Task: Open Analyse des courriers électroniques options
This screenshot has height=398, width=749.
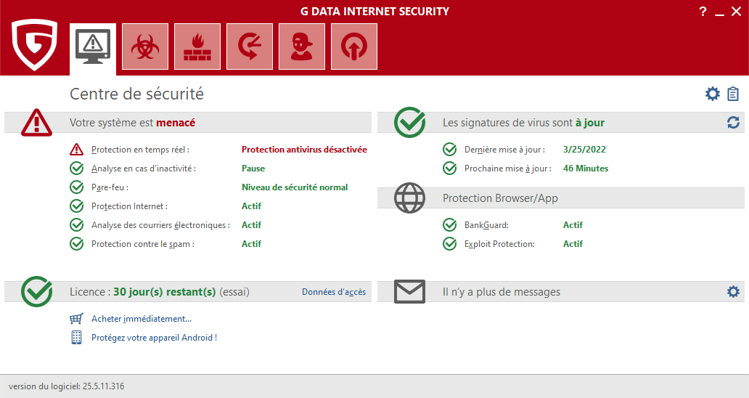Action: [x=160, y=225]
